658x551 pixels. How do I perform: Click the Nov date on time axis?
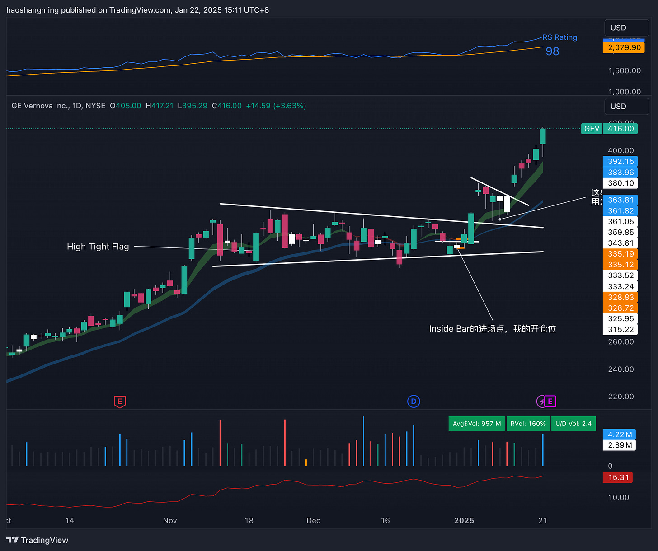click(170, 521)
